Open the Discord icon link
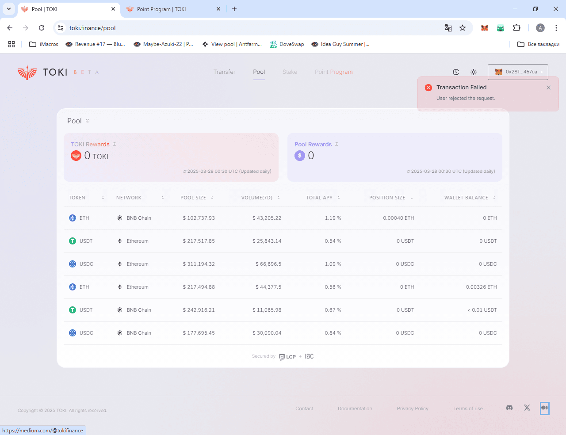Viewport: 566px width, 435px height. (x=509, y=408)
